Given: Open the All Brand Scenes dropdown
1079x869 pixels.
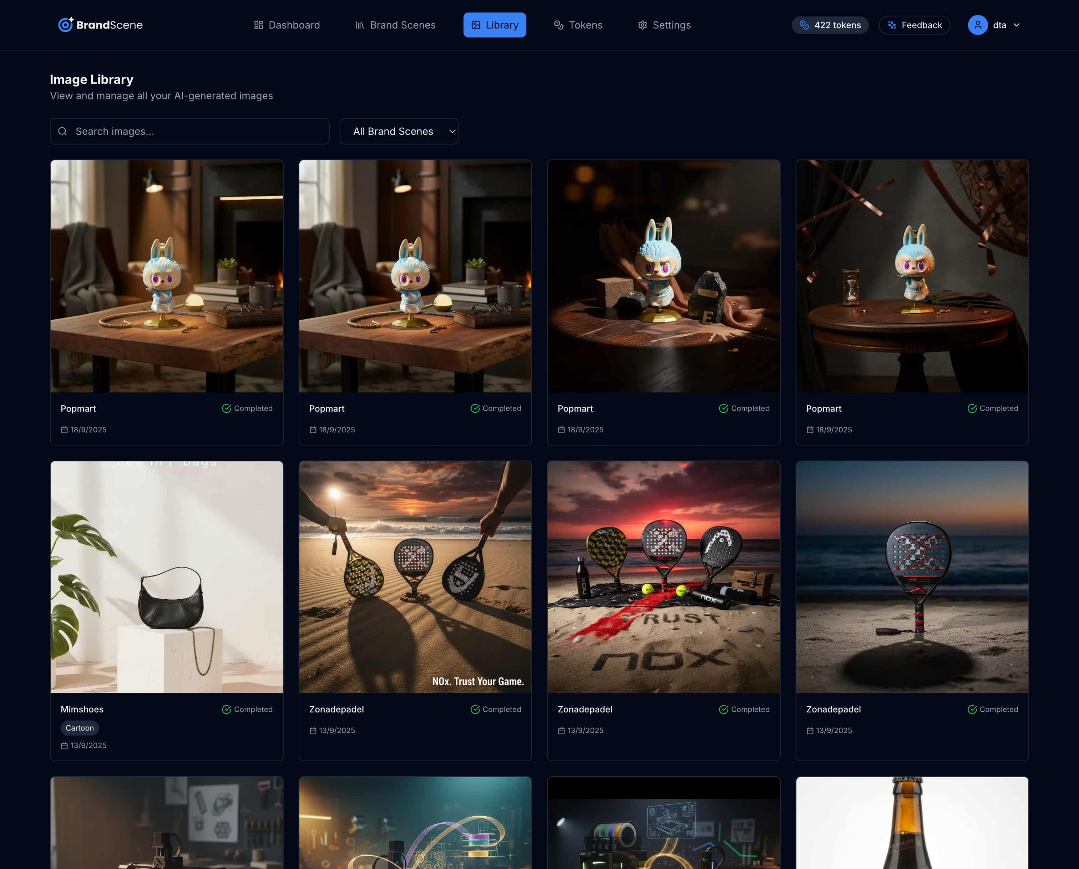Looking at the screenshot, I should 399,131.
